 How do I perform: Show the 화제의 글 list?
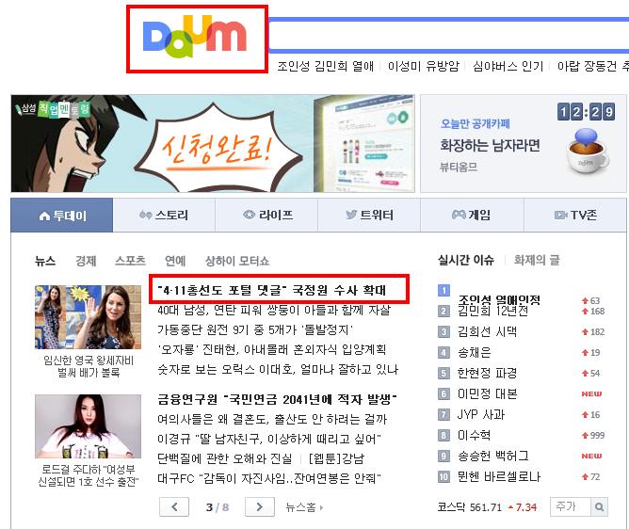537,260
